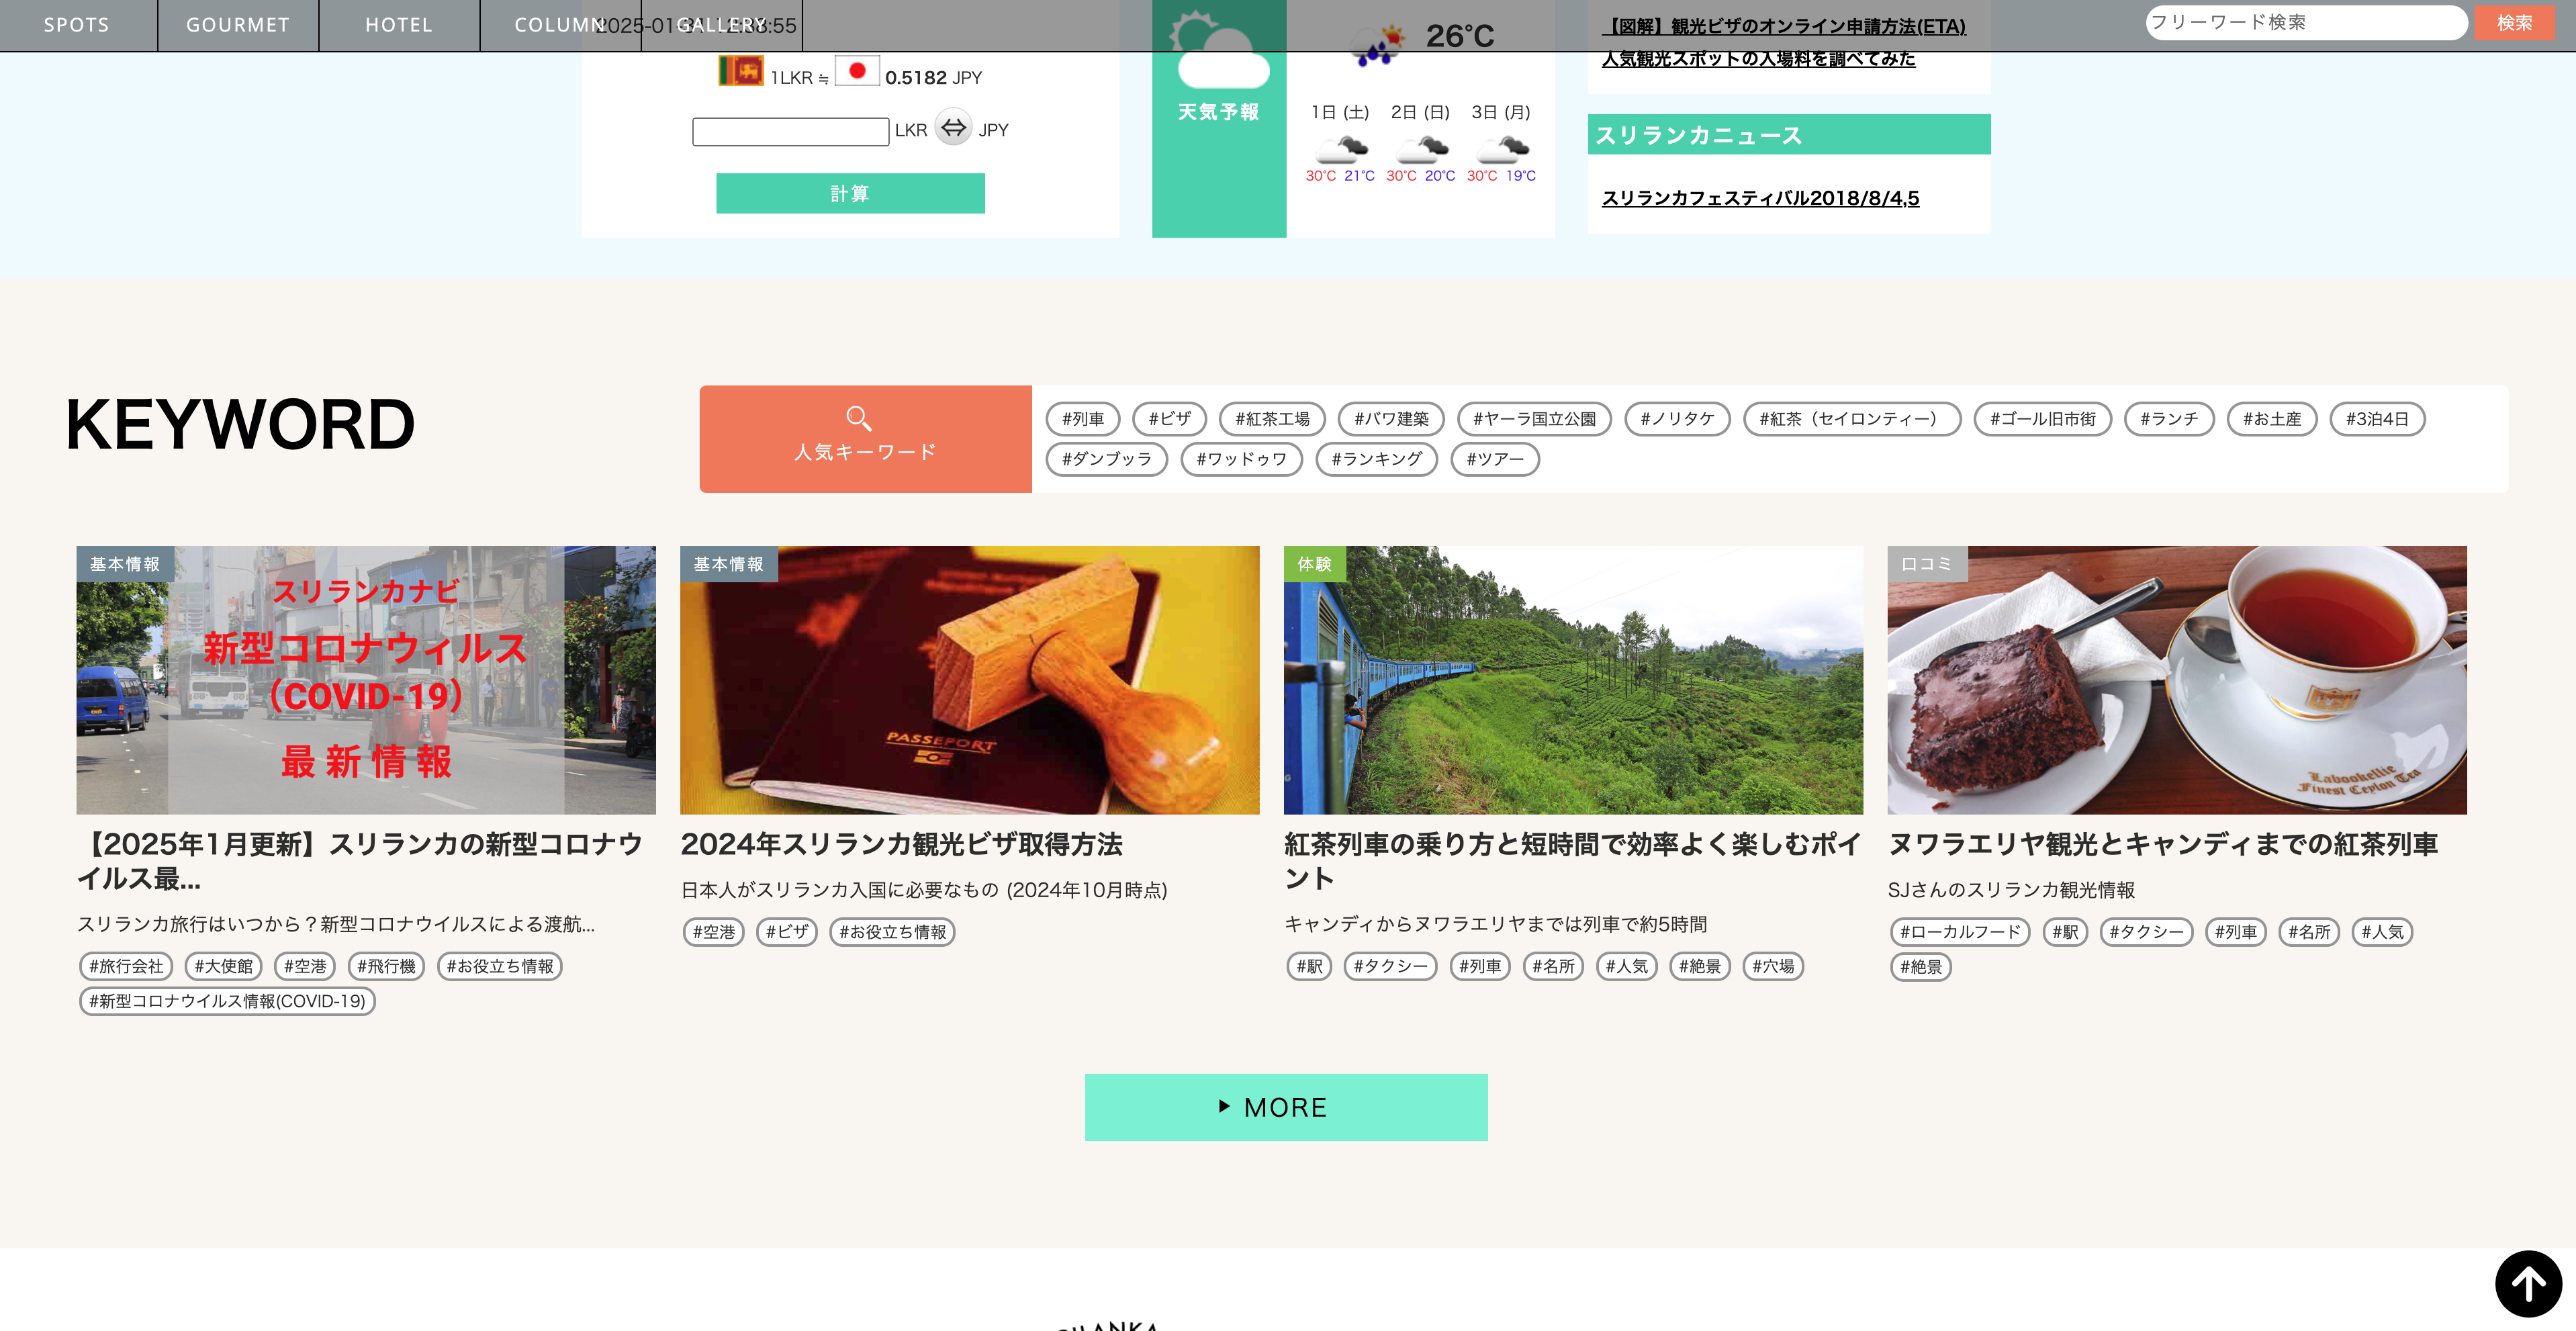Click the LKR-JPY swap arrows icon
Viewport: 2576px width, 1331px height.
[953, 127]
